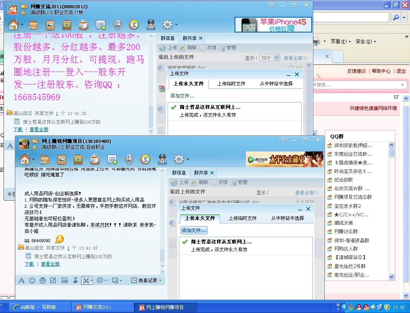The width and height of the screenshot is (410, 313).
Task: Expand arrow next to gear in 网上赚钱网赚项目
Action: coord(188,159)
